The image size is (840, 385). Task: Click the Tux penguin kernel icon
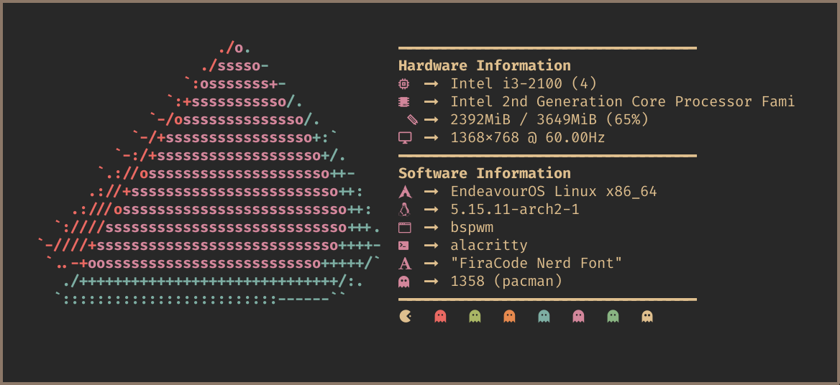(x=404, y=210)
